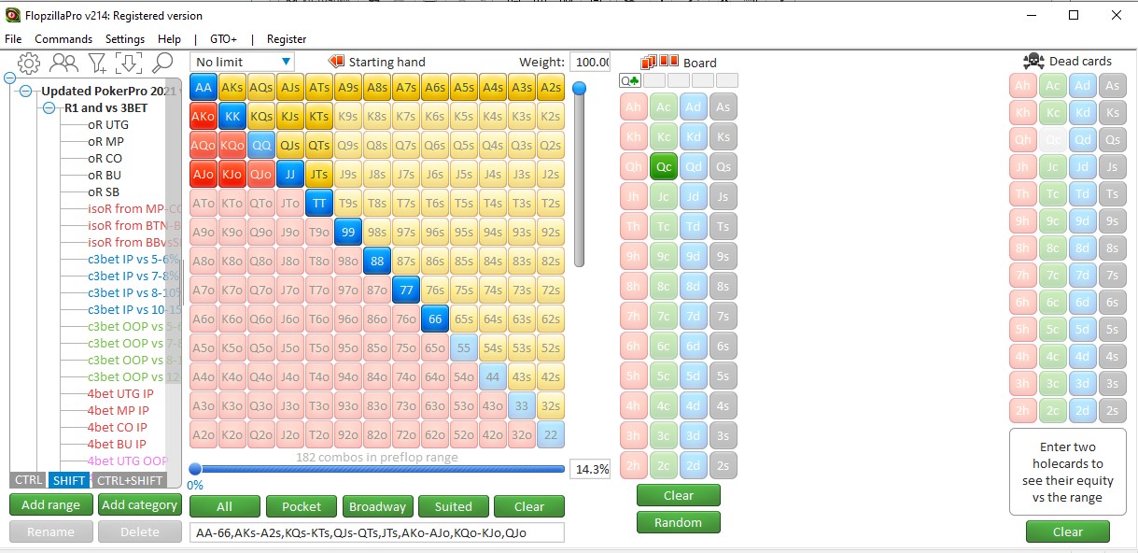This screenshot has height=553, width=1138.
Task: Open the No limit game type dropdown
Action: [x=242, y=62]
